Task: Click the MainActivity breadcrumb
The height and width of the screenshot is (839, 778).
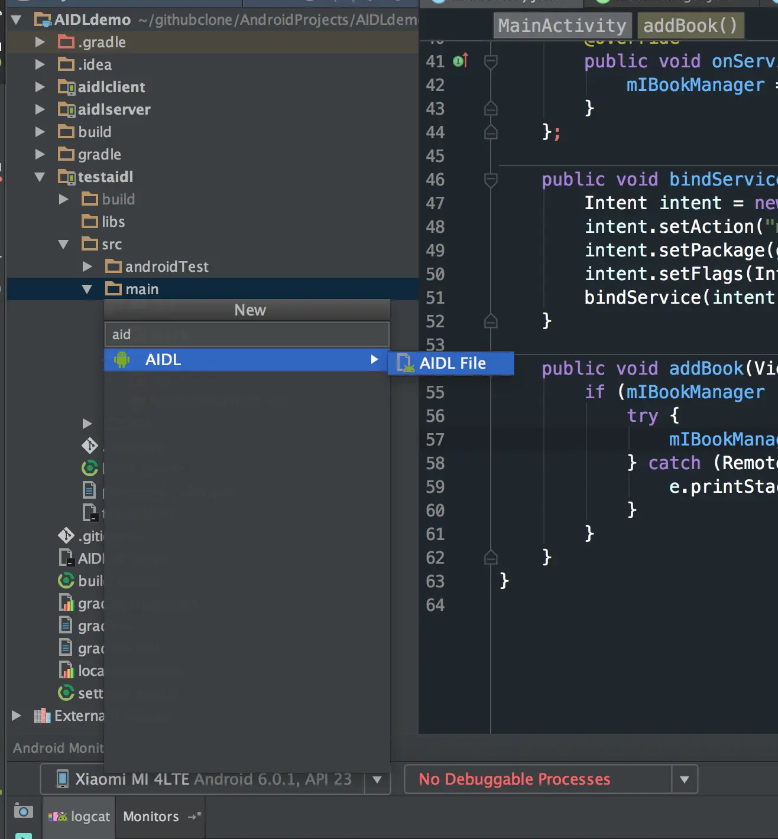Action: tap(562, 26)
